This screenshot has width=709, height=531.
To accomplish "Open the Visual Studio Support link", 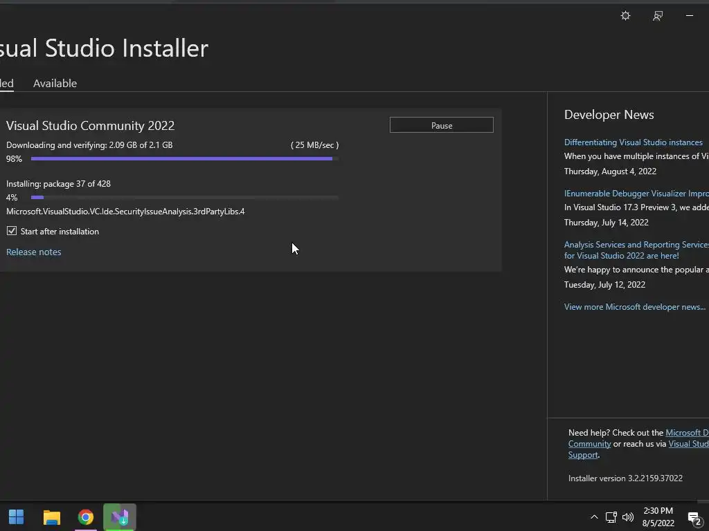I will click(638, 449).
